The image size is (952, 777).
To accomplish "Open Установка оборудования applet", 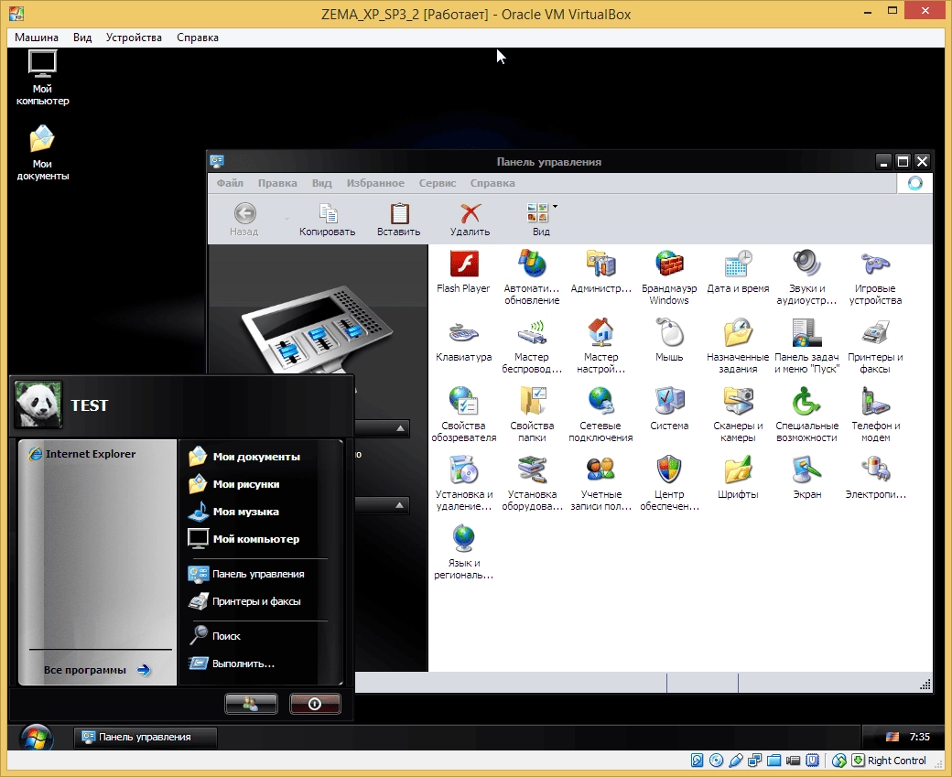I will coord(532,482).
